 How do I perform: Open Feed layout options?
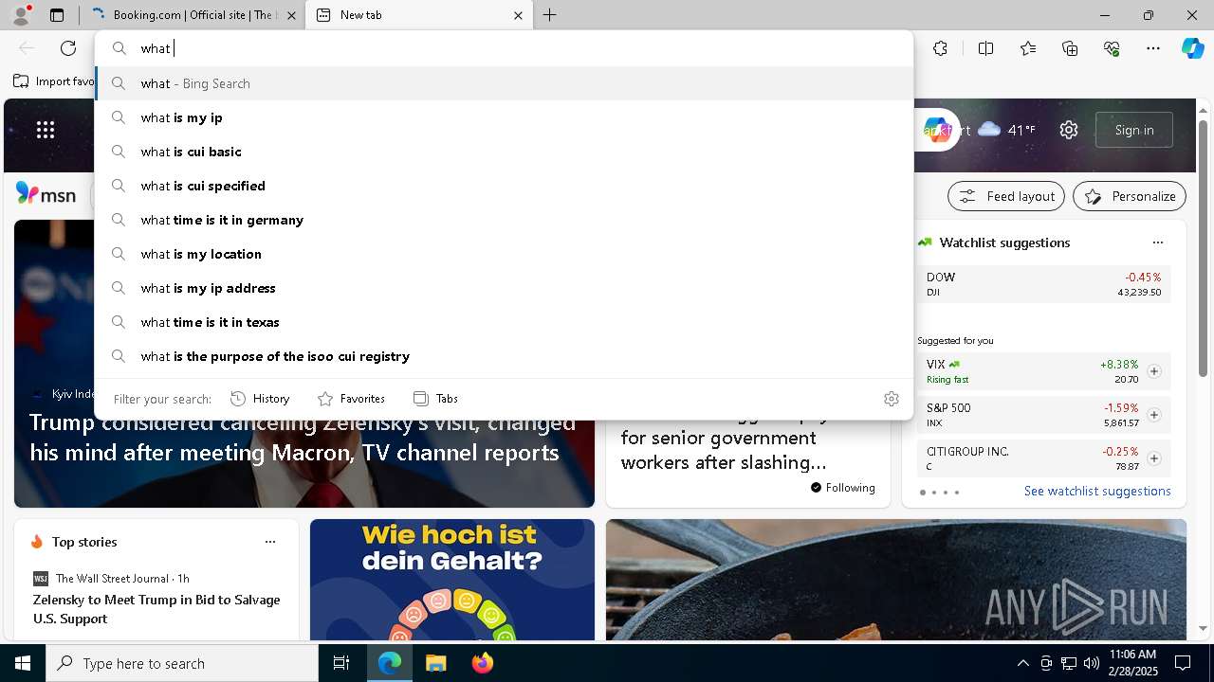1006,196
